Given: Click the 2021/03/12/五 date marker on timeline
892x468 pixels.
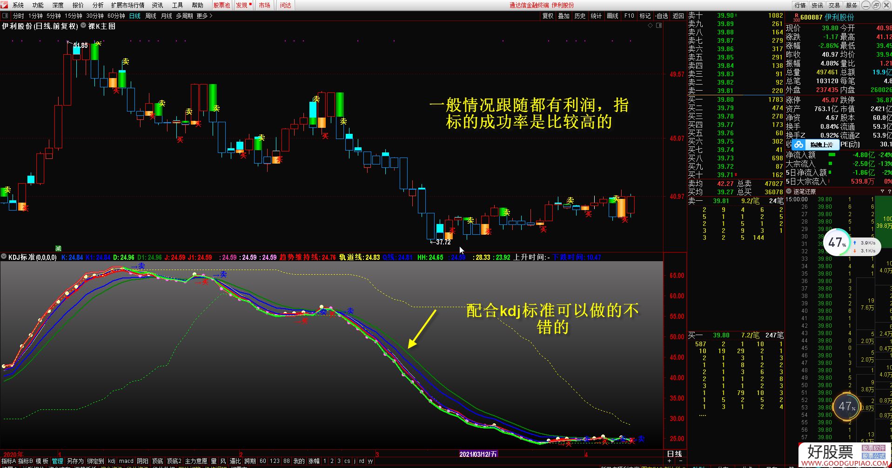Looking at the screenshot, I should pyautogui.click(x=478, y=454).
